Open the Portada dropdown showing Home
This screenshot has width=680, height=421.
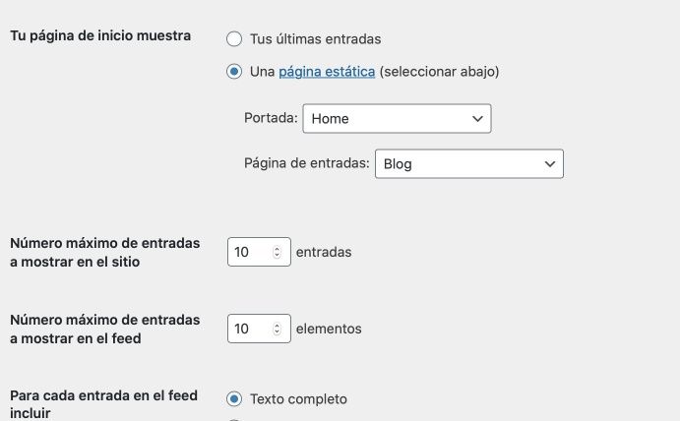click(x=397, y=118)
